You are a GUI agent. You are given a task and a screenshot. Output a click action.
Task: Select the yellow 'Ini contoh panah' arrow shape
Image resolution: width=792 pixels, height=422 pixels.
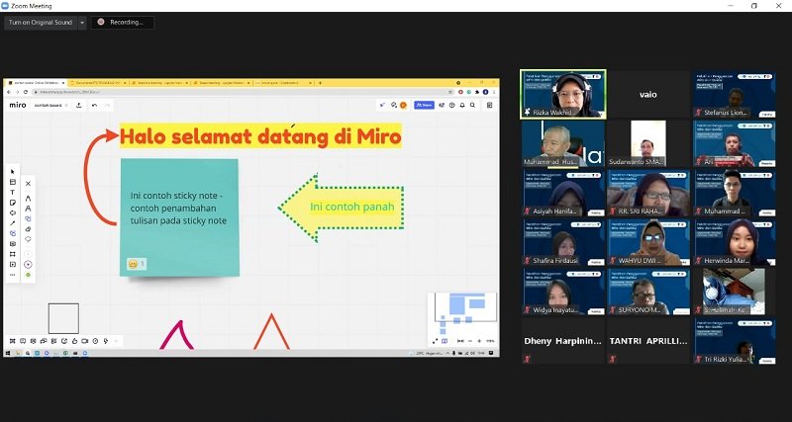[x=342, y=208]
